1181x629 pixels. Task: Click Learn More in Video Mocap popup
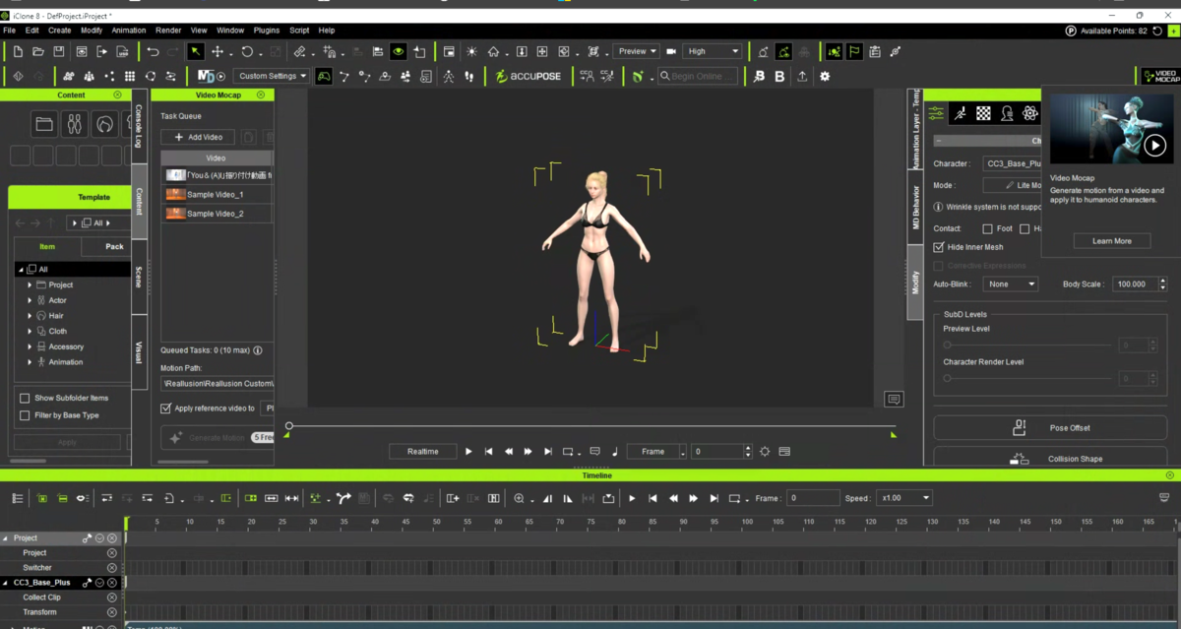pyautogui.click(x=1111, y=241)
